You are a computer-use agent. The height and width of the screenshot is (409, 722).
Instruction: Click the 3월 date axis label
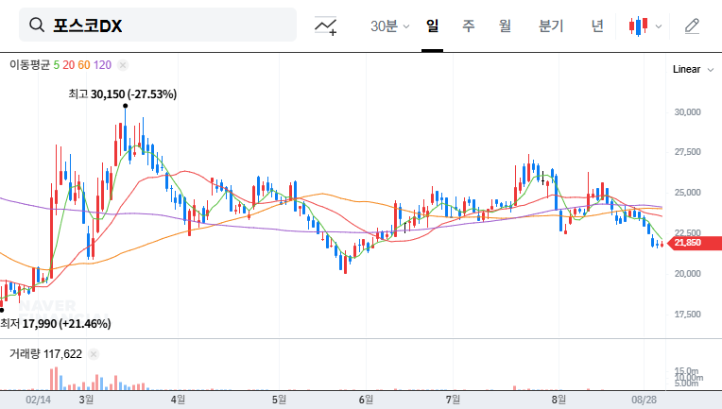pyautogui.click(x=86, y=400)
